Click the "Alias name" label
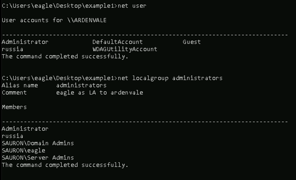Screen dimensions: 296x180 [20, 85]
